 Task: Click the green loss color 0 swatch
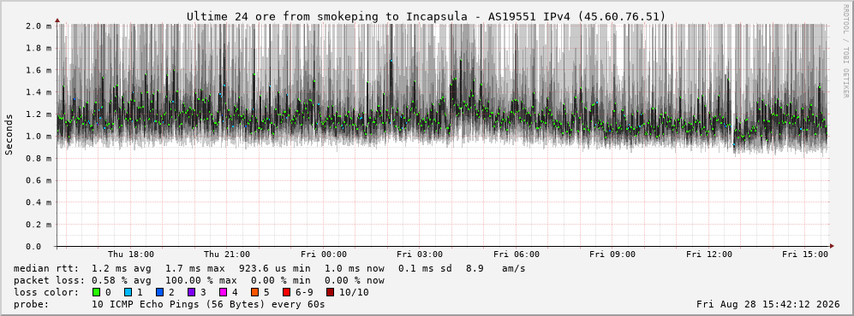click(97, 292)
